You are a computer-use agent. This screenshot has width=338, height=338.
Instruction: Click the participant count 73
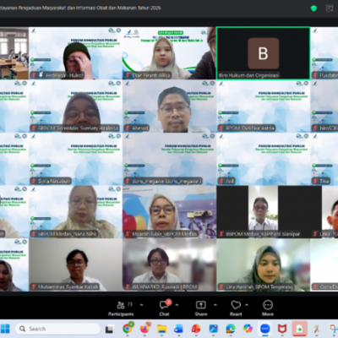coord(130,304)
